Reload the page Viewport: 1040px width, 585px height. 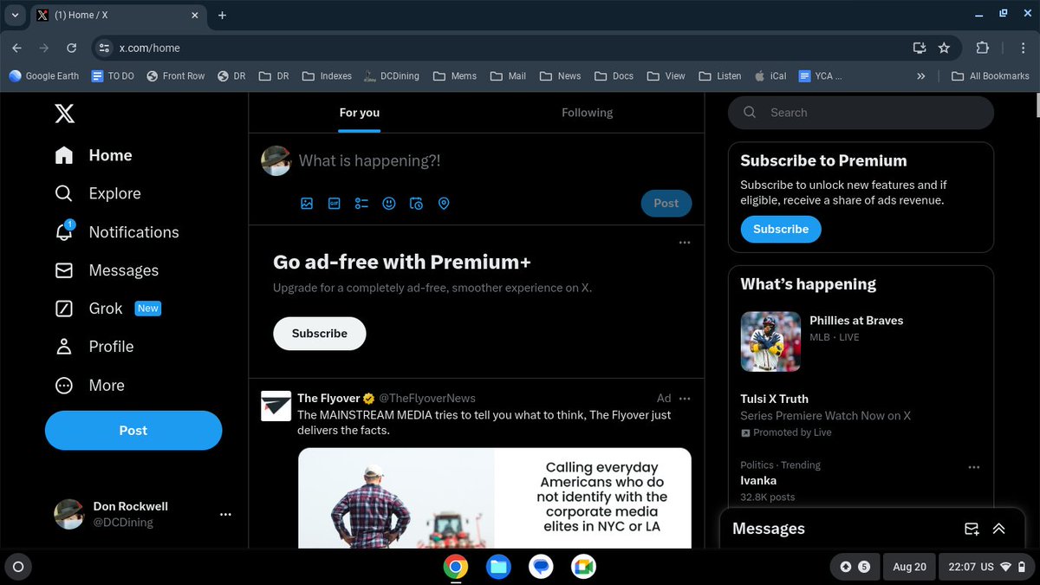(71, 48)
